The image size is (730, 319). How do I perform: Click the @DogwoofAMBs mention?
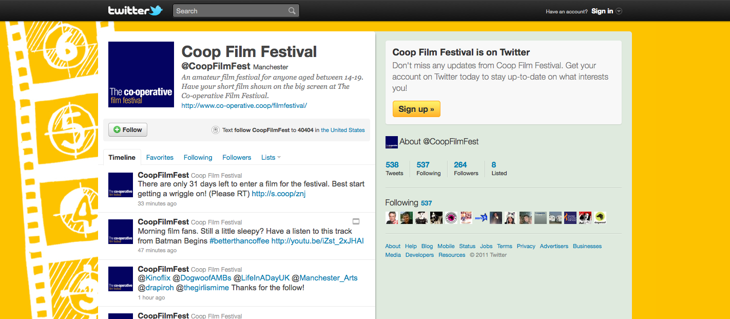[202, 278]
